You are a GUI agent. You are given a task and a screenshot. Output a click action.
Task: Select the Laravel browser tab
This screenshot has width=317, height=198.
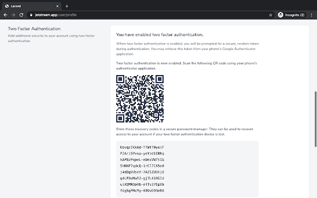tap(32, 6)
